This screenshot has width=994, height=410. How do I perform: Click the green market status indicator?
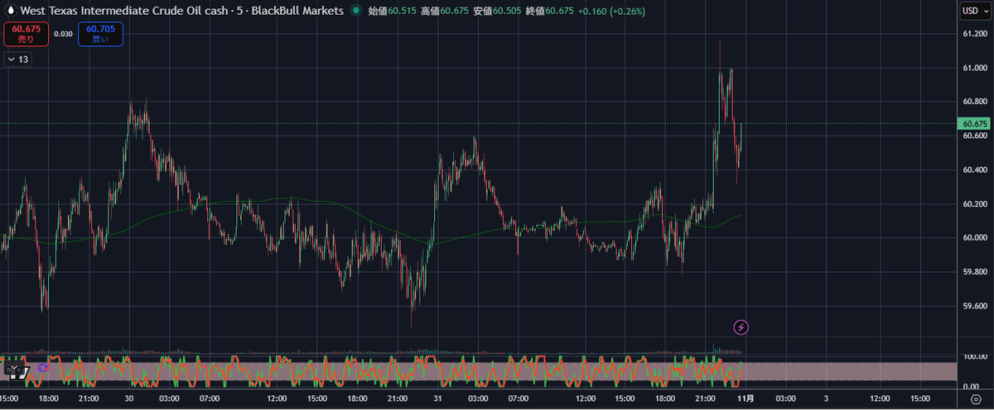[x=355, y=12]
